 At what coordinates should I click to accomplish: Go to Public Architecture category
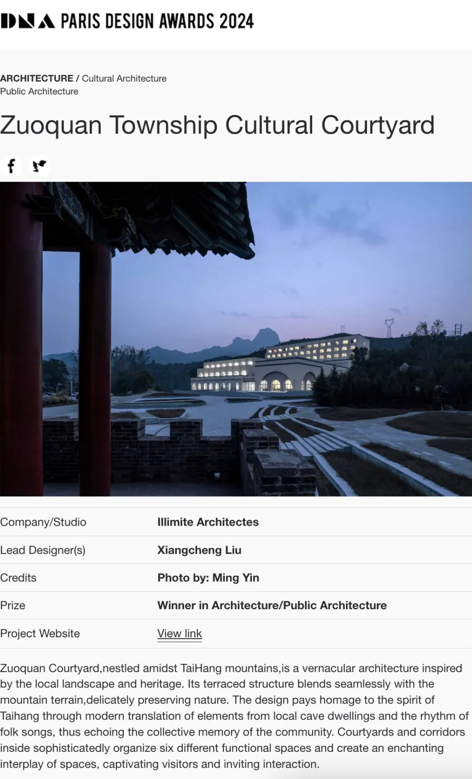pos(39,91)
